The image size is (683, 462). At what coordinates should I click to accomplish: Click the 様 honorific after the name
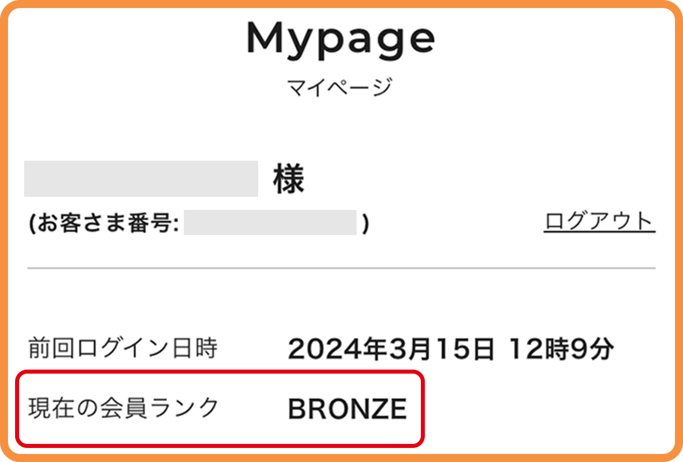(289, 179)
